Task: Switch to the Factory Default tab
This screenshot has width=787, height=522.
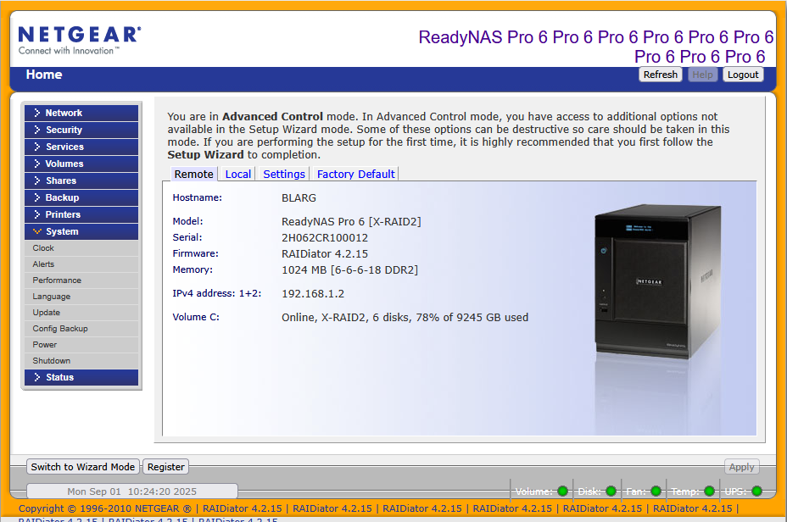Action: pyautogui.click(x=356, y=174)
